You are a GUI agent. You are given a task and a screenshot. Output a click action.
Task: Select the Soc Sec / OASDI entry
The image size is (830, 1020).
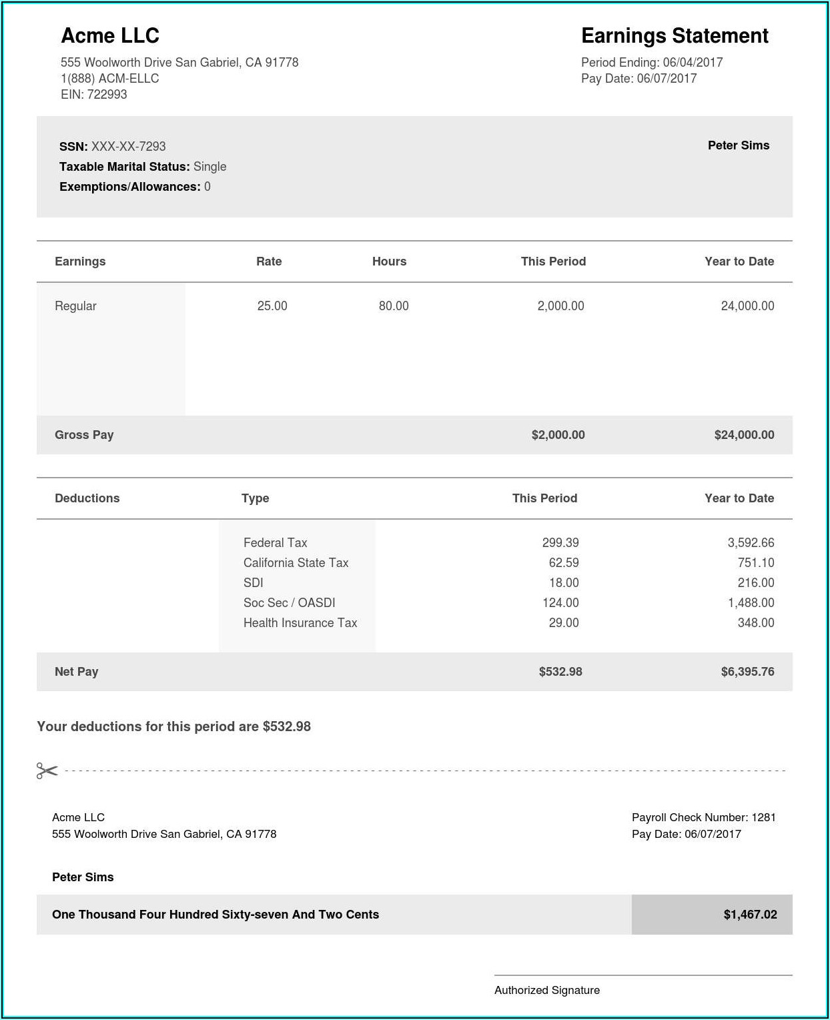(x=289, y=602)
